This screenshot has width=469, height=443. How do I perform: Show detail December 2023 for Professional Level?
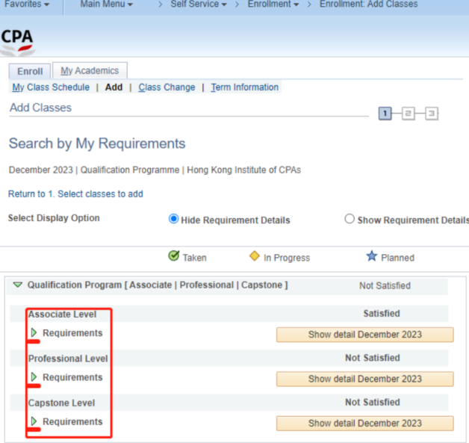pyautogui.click(x=365, y=379)
